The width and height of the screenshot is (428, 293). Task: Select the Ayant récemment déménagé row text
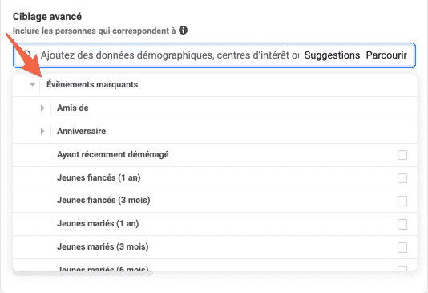pyautogui.click(x=113, y=154)
